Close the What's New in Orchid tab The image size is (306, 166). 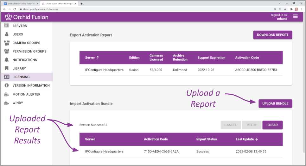[38, 3]
